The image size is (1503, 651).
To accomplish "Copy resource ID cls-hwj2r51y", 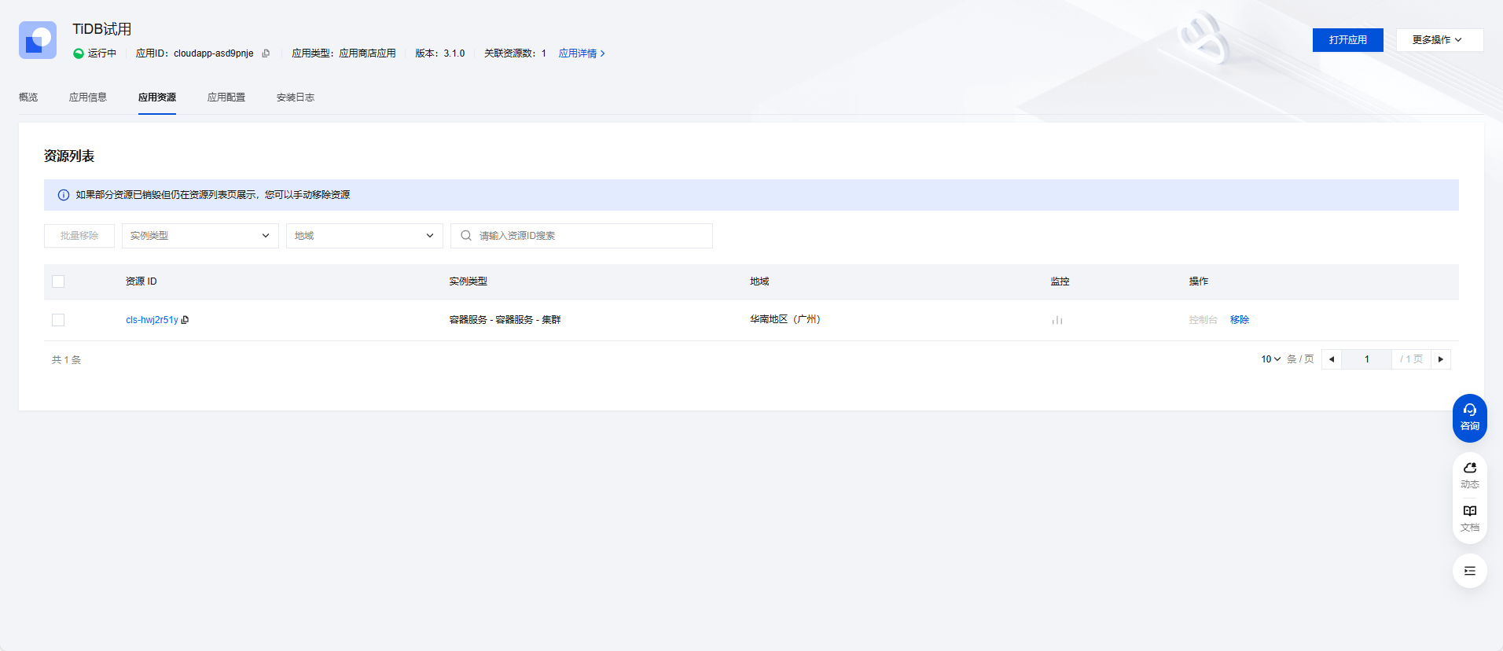I will 185,320.
